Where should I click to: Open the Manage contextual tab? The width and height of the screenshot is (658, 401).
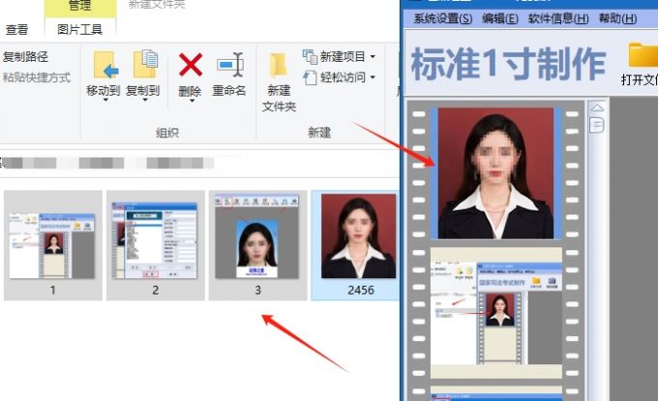pos(79,6)
